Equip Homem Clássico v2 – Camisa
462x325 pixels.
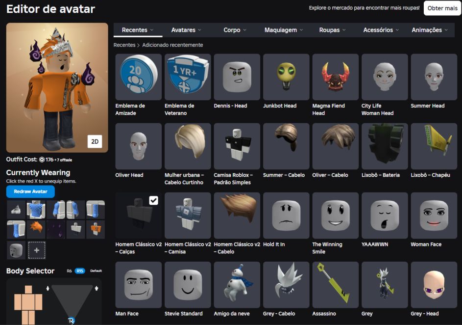point(187,216)
